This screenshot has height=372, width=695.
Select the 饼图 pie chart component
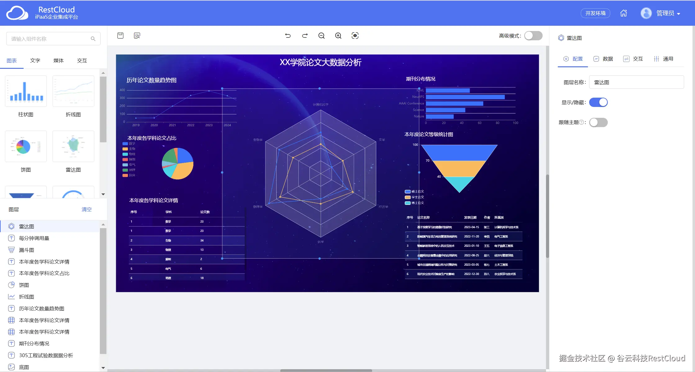pos(26,146)
